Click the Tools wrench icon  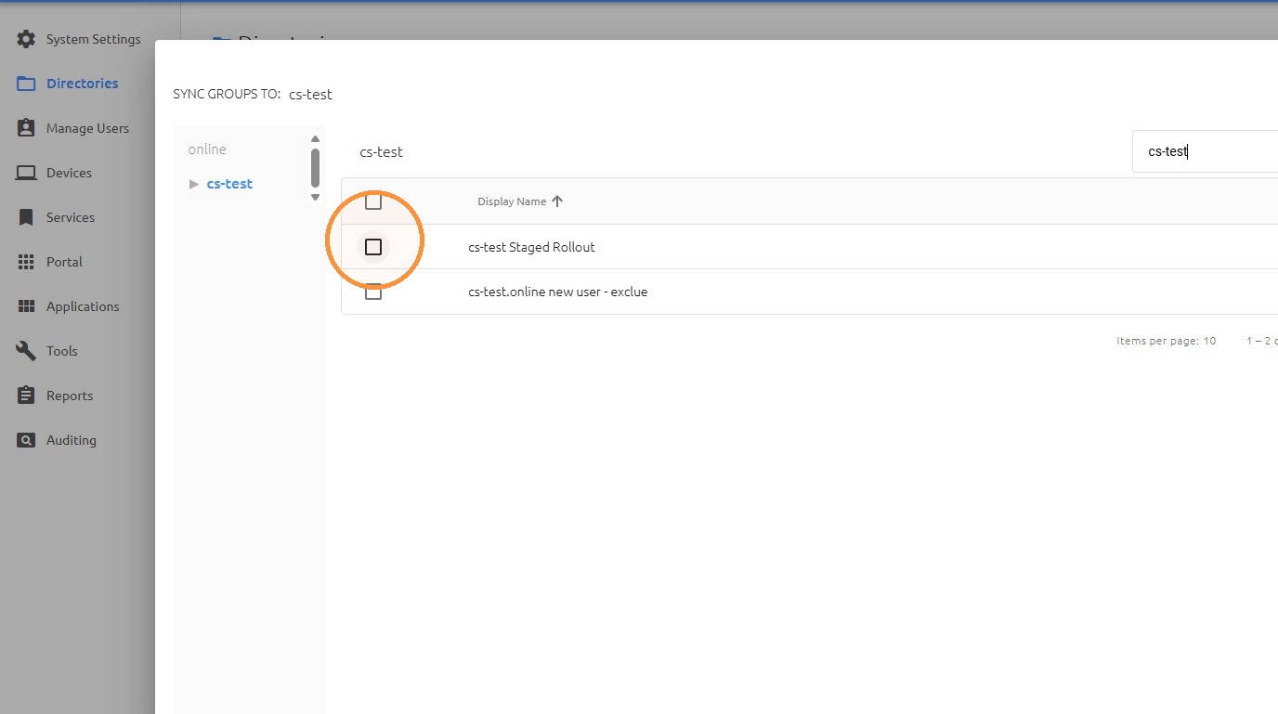click(x=26, y=351)
